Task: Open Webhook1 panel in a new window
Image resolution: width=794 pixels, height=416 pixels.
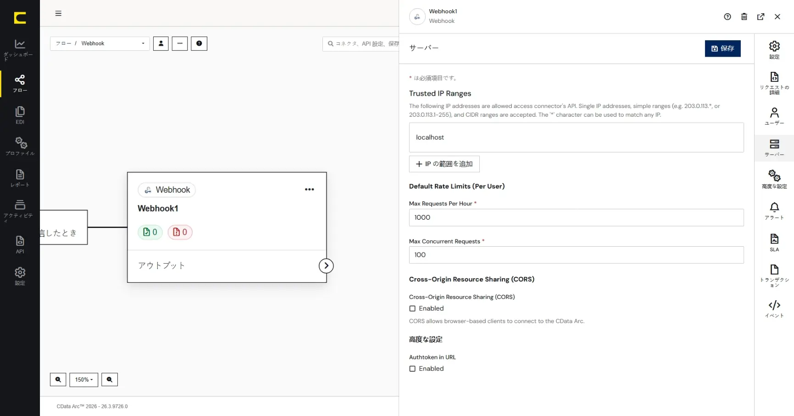Action: (761, 17)
